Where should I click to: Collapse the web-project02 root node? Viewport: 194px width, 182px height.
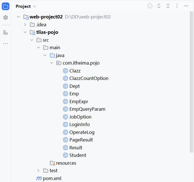click(18, 17)
